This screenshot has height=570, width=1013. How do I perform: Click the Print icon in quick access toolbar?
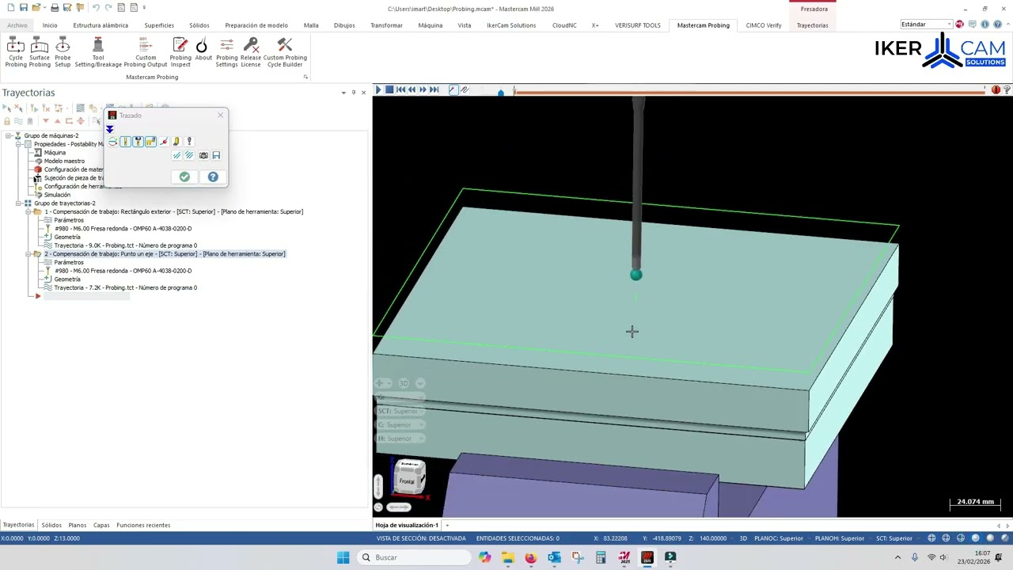click(x=55, y=8)
